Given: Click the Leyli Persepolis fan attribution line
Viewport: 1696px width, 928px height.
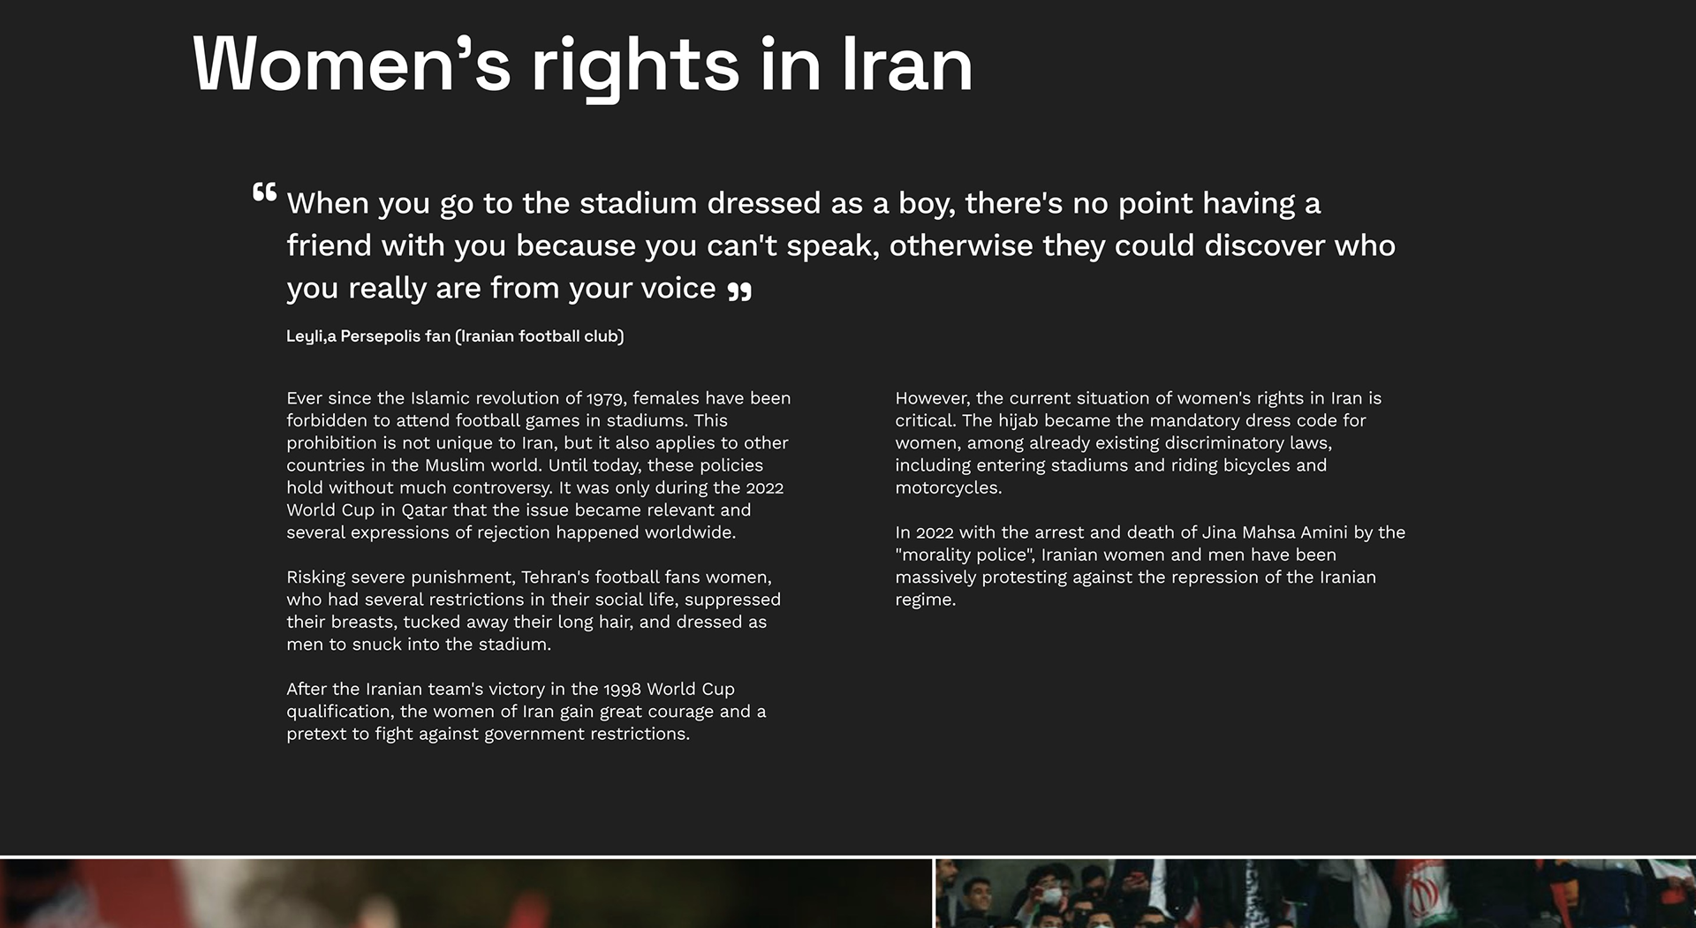Looking at the screenshot, I should click(455, 336).
